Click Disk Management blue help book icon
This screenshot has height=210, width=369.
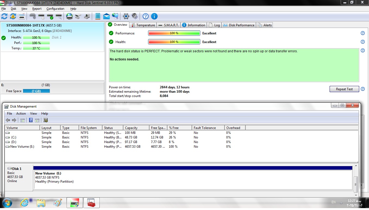click(x=31, y=120)
